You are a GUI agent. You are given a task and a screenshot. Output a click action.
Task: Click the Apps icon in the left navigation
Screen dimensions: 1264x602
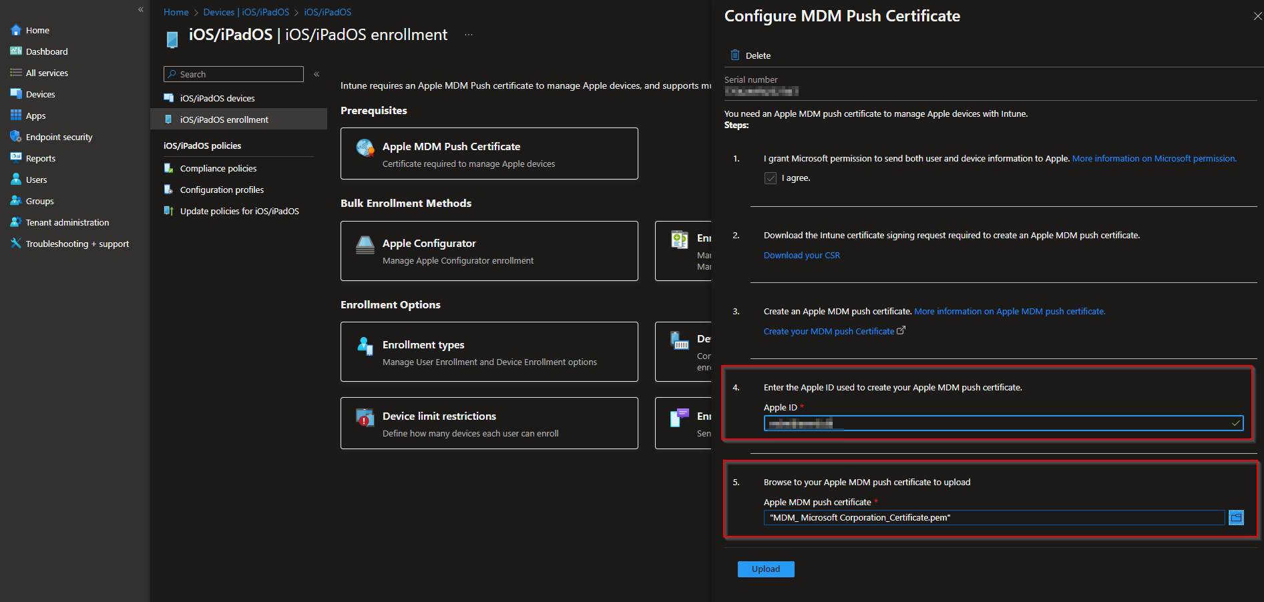[15, 115]
